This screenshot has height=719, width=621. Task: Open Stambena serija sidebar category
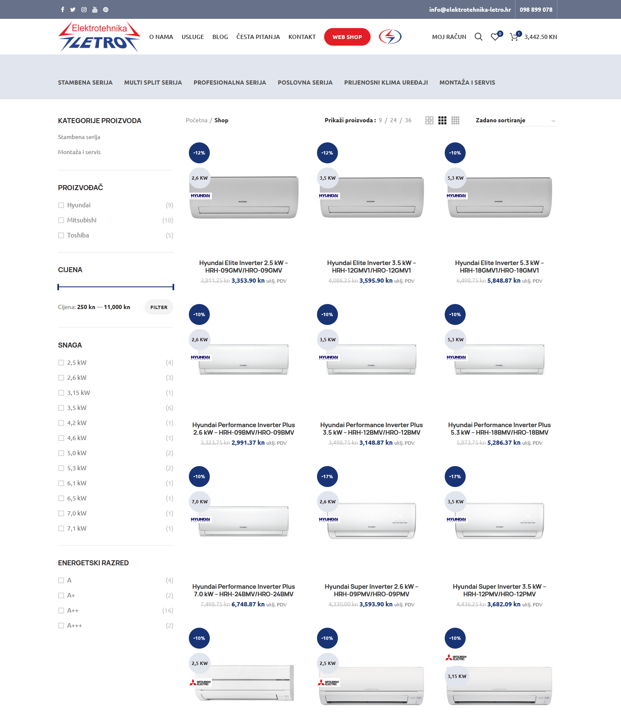[79, 137]
